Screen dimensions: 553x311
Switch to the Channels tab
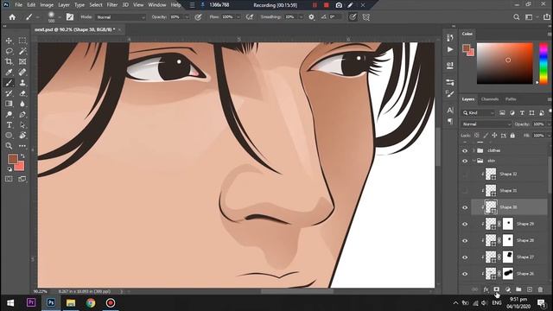pyautogui.click(x=490, y=99)
